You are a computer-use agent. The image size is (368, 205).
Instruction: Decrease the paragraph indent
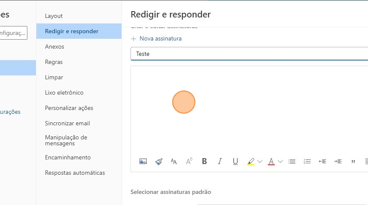tap(323, 162)
